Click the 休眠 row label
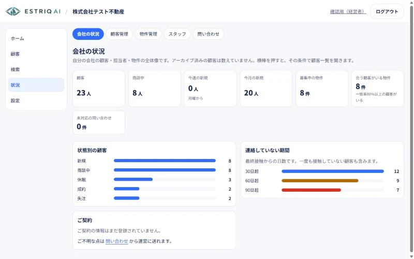Screen dimensions: 414x259 [x=81, y=180]
